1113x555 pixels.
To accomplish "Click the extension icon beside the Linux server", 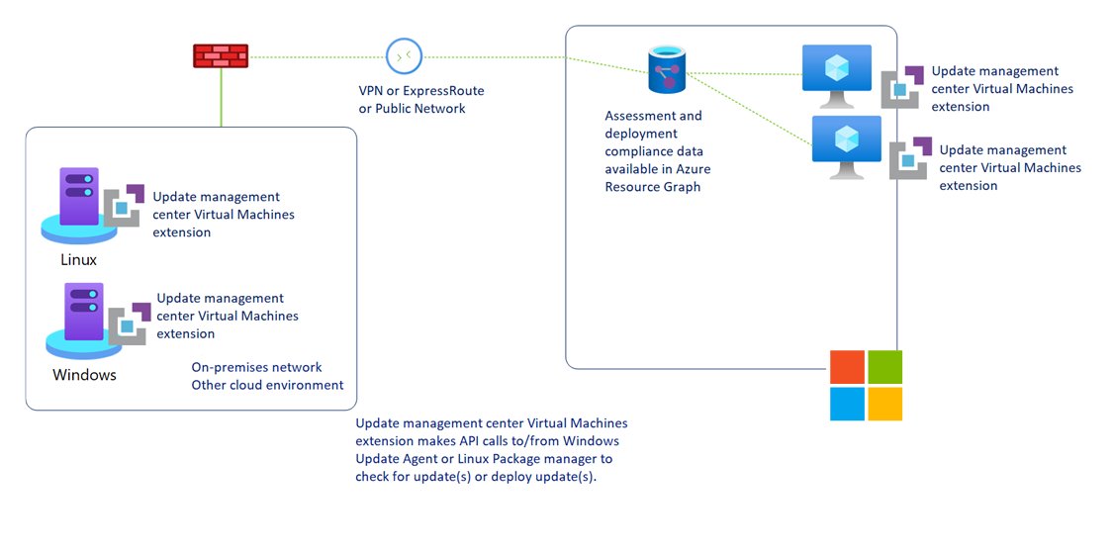I will tap(124, 206).
